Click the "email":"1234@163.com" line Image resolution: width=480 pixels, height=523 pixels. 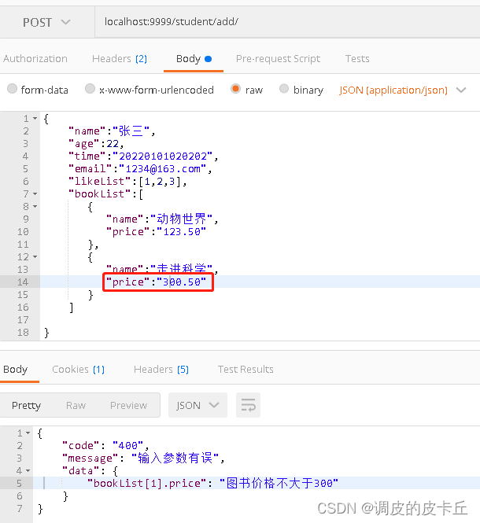(x=140, y=169)
